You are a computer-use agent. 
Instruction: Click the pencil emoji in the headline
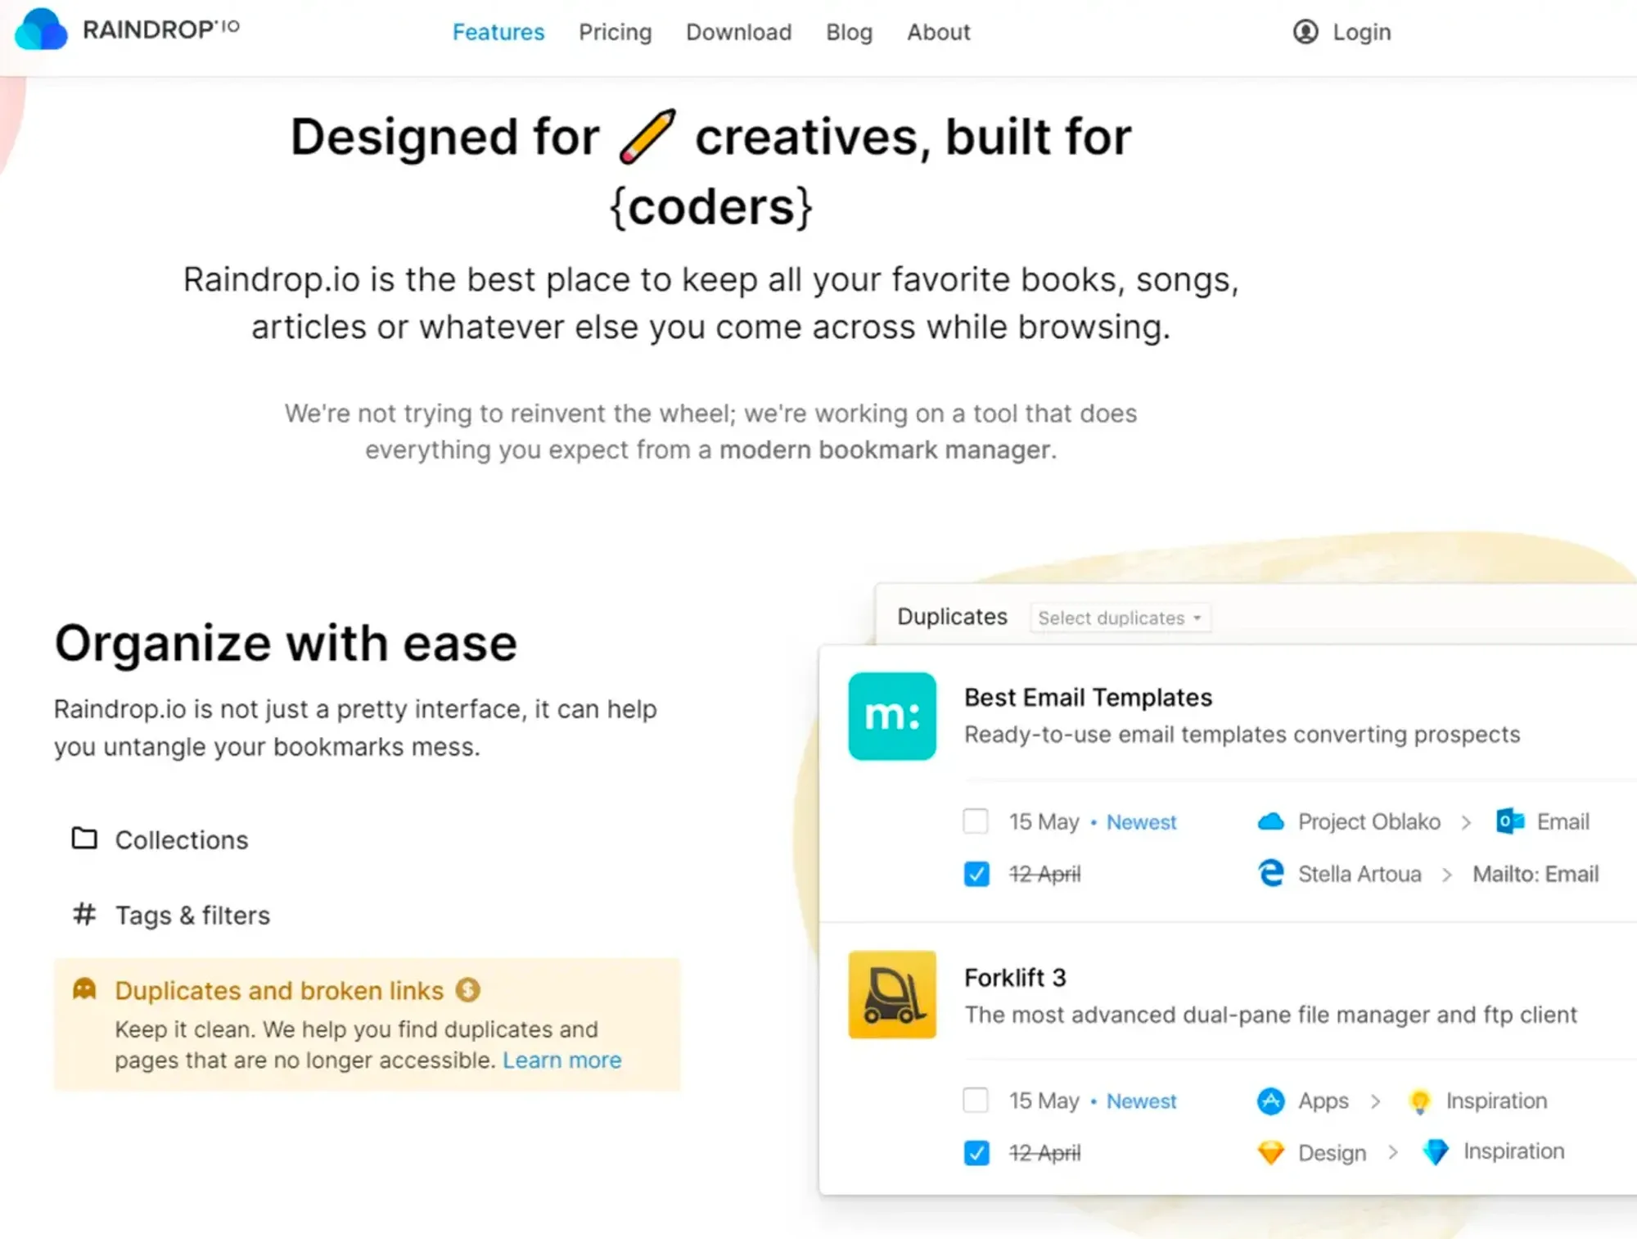tap(647, 136)
